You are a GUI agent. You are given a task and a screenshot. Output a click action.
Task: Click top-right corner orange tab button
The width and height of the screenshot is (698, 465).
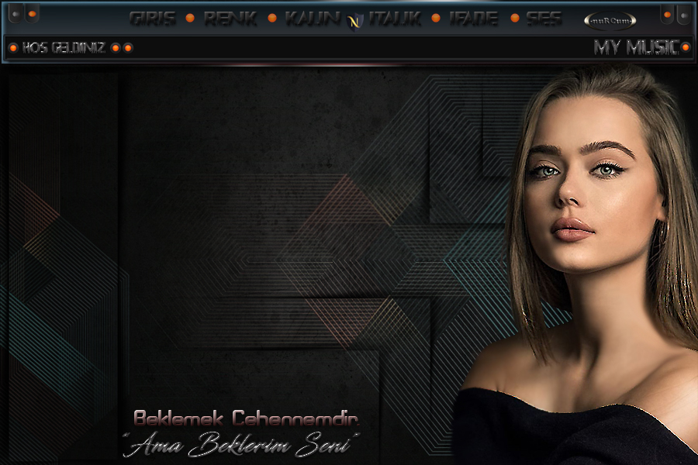(667, 14)
